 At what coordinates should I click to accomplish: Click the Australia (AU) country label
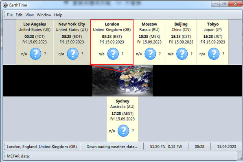(x=123, y=107)
